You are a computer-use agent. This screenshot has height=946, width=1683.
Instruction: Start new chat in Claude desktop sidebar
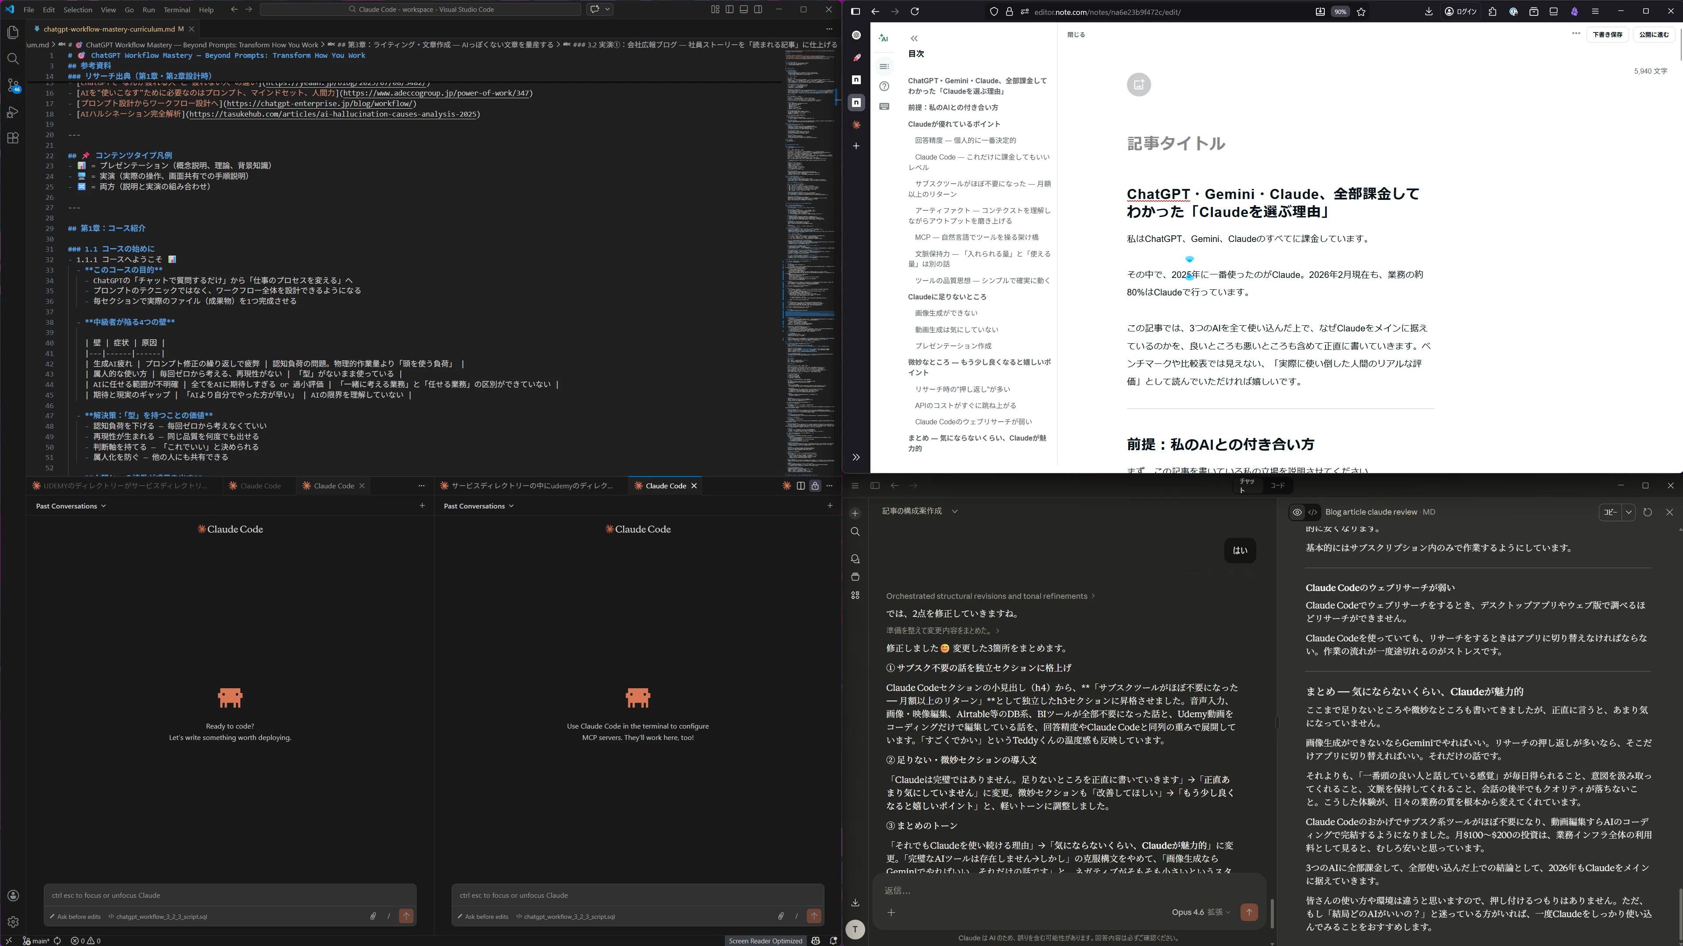point(855,513)
